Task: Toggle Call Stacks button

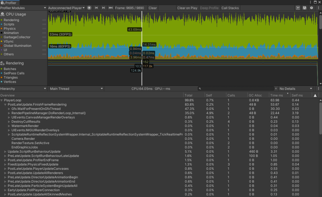Action: tap(230, 8)
